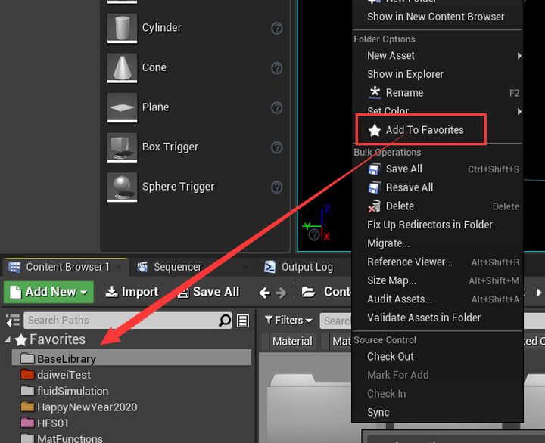
Task: Click the Plane shape thumbnail
Action: click(122, 107)
